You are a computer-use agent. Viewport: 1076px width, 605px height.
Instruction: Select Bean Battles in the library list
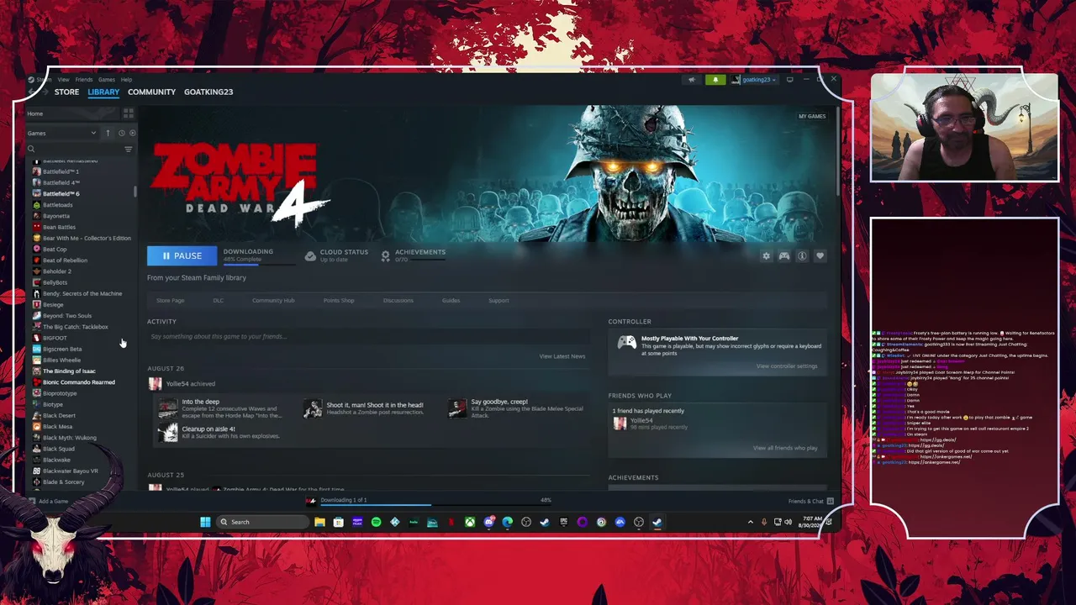click(59, 227)
